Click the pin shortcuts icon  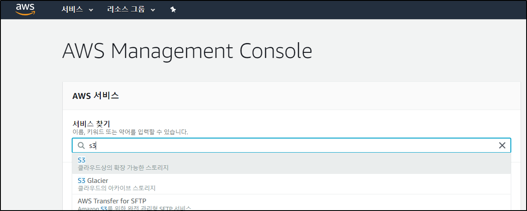[173, 9]
